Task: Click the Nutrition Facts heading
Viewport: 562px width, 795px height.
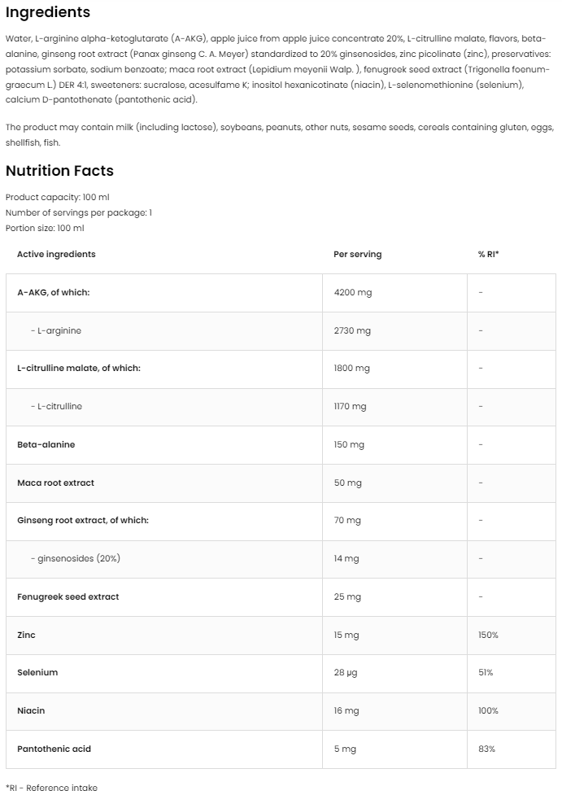Action: pyautogui.click(x=59, y=171)
